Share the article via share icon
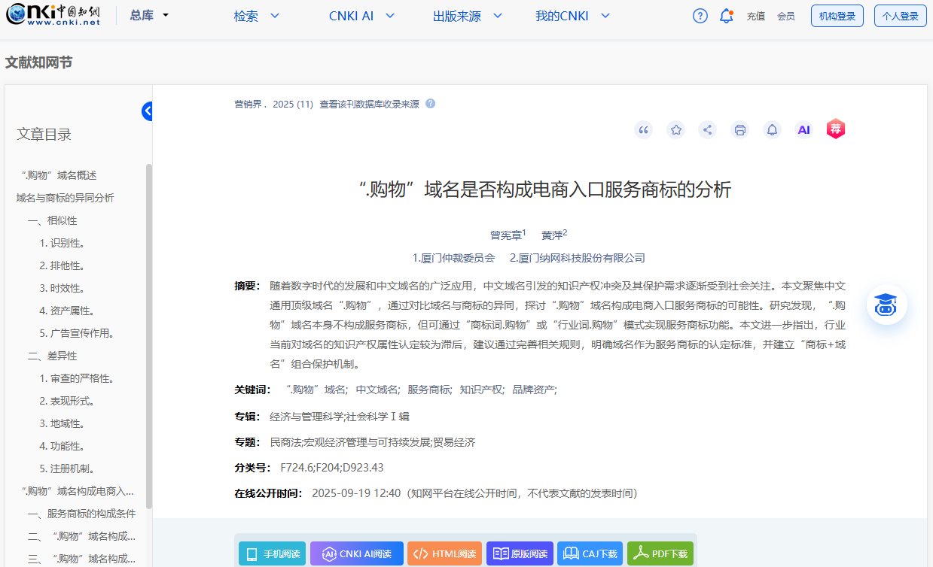This screenshot has width=933, height=567. coord(707,129)
